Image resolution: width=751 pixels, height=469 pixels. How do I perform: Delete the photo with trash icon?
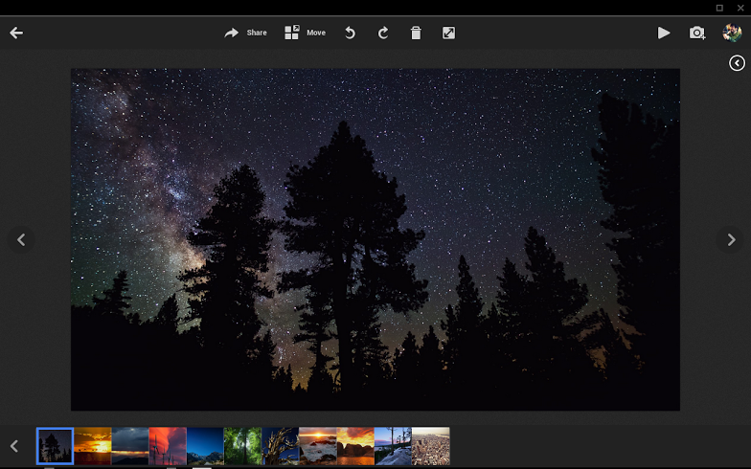[416, 33]
